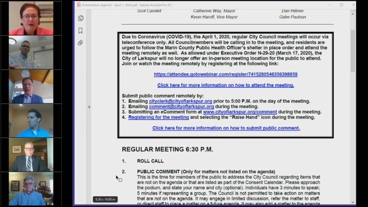Viewport: 368px width, 207px height.
Task: Expand the collapsed navigation pane arrow
Action: pyautogui.click(x=89, y=107)
